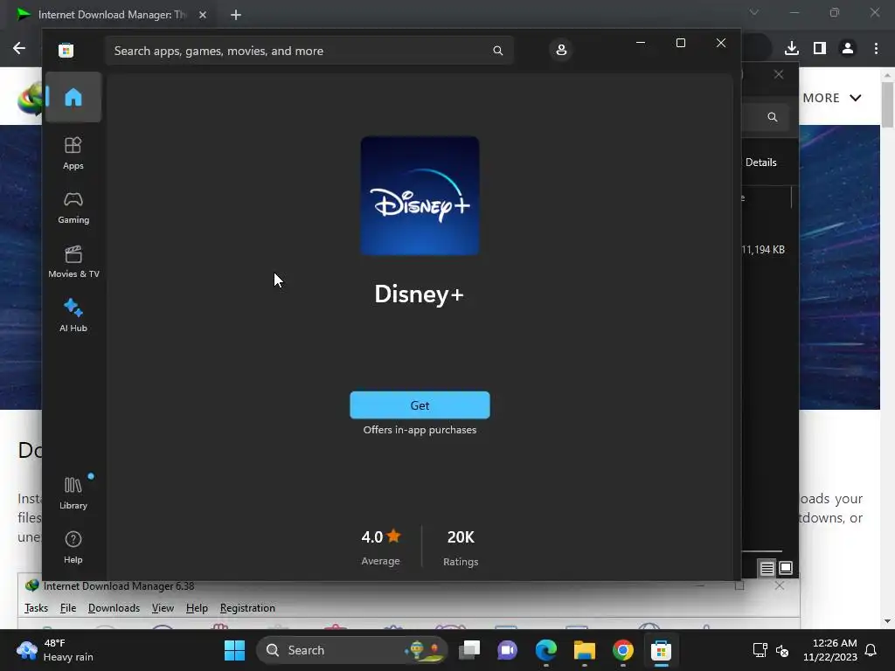Open Registration menu in Internet Download Manager
Screen dimensions: 895x671
tap(247, 608)
